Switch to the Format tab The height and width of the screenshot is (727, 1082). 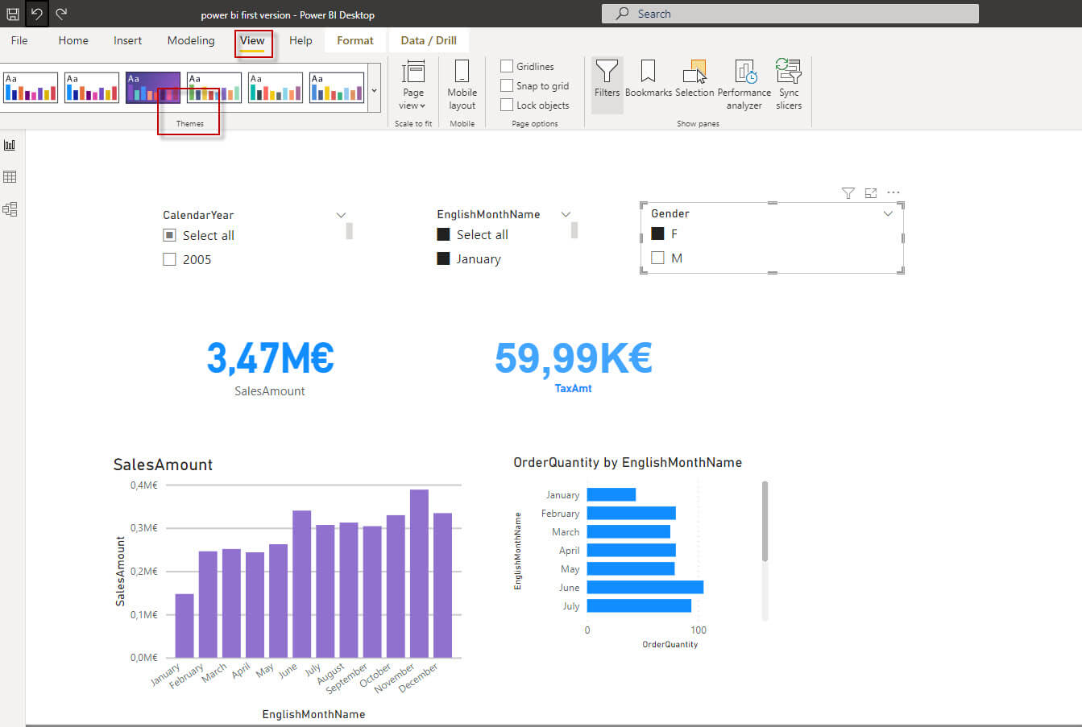(x=354, y=40)
